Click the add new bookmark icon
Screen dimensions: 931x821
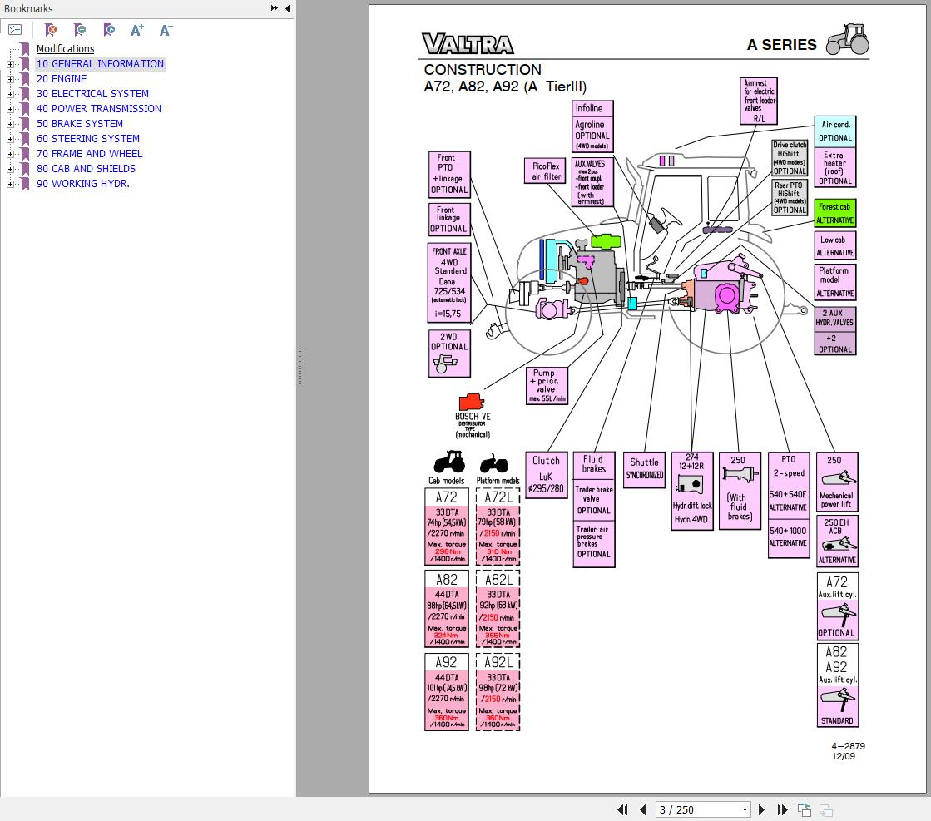(80, 30)
